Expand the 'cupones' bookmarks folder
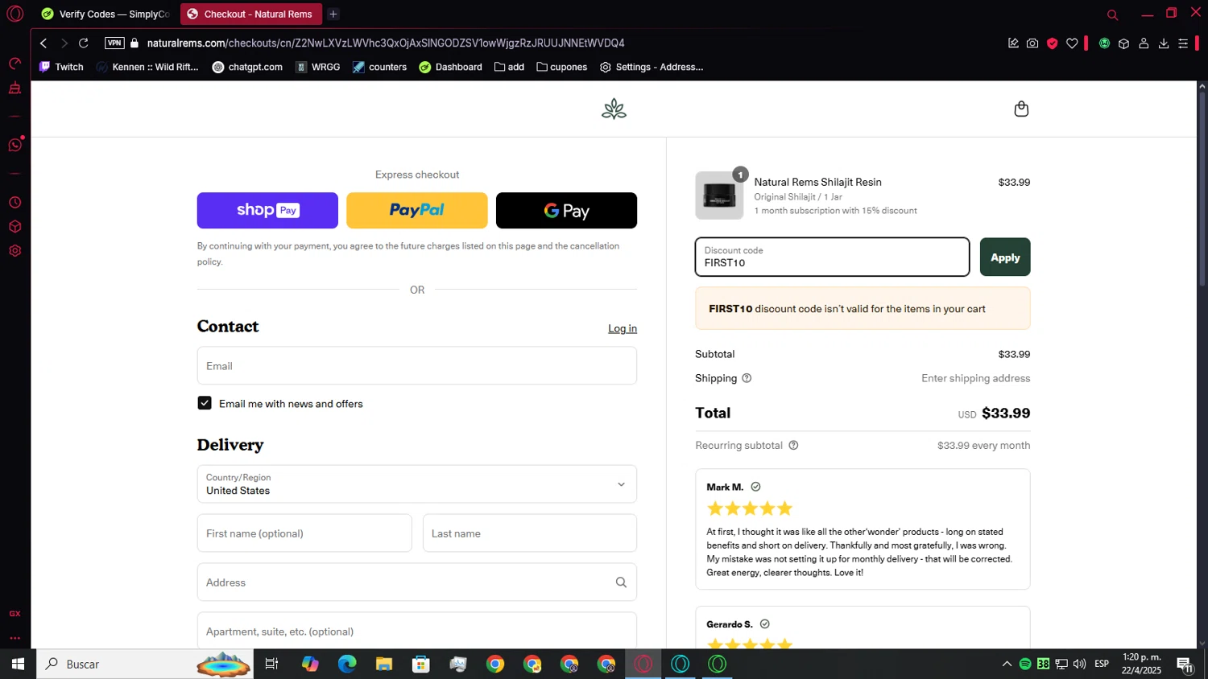1208x679 pixels. [561, 67]
